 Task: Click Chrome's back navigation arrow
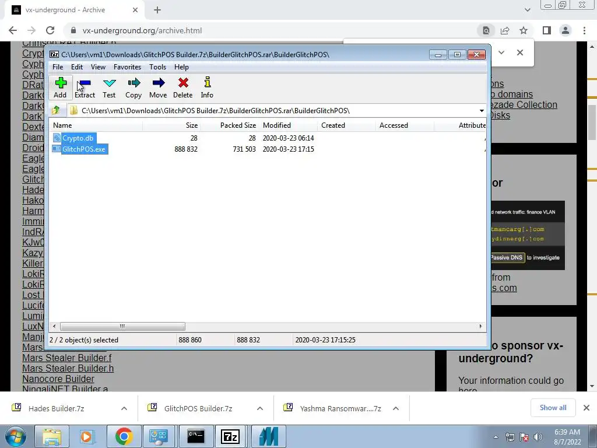(x=13, y=30)
